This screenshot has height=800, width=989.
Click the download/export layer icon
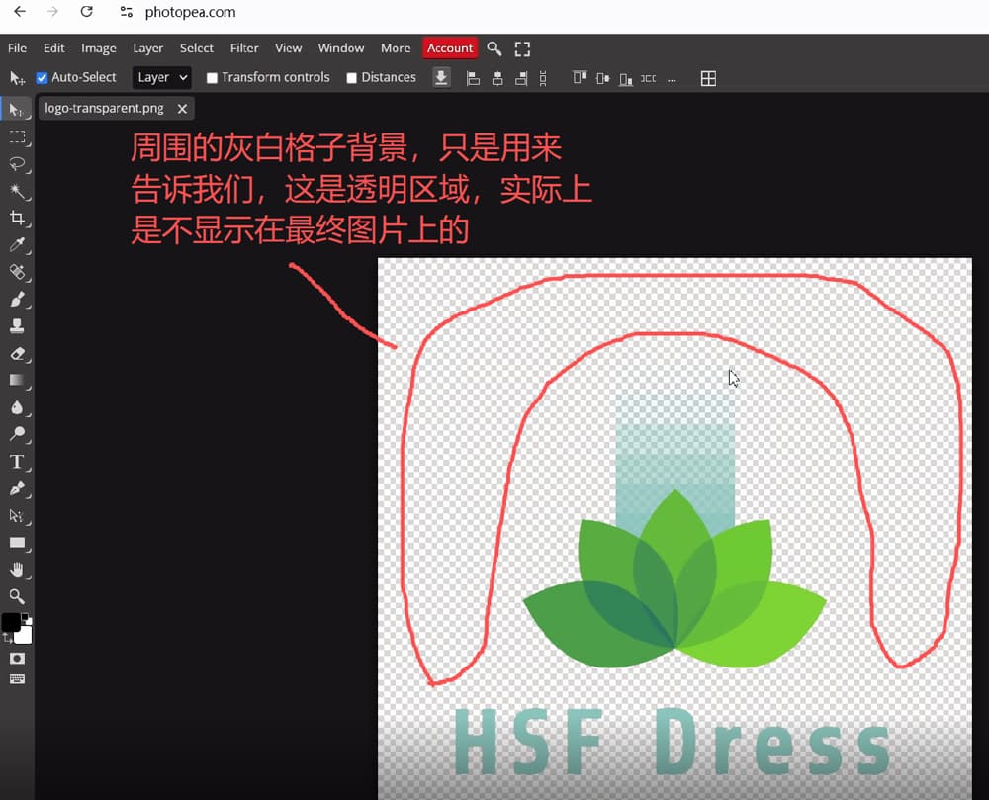tap(441, 78)
